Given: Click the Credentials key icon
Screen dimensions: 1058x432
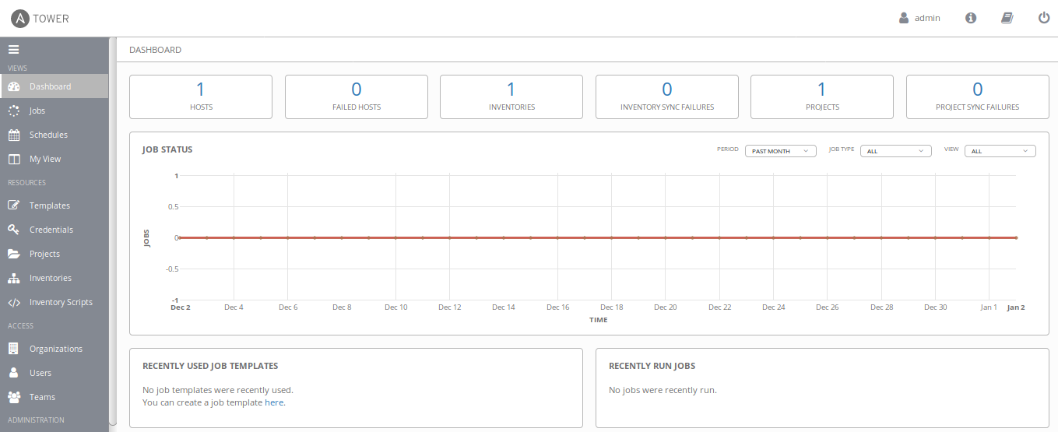Looking at the screenshot, I should [x=14, y=230].
